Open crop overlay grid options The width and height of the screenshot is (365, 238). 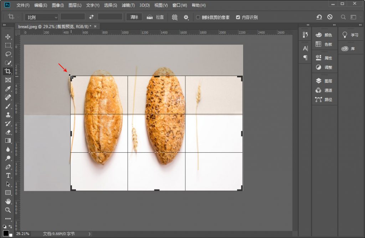tap(175, 17)
